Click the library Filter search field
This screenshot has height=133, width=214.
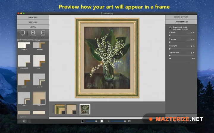[x=33, y=117]
